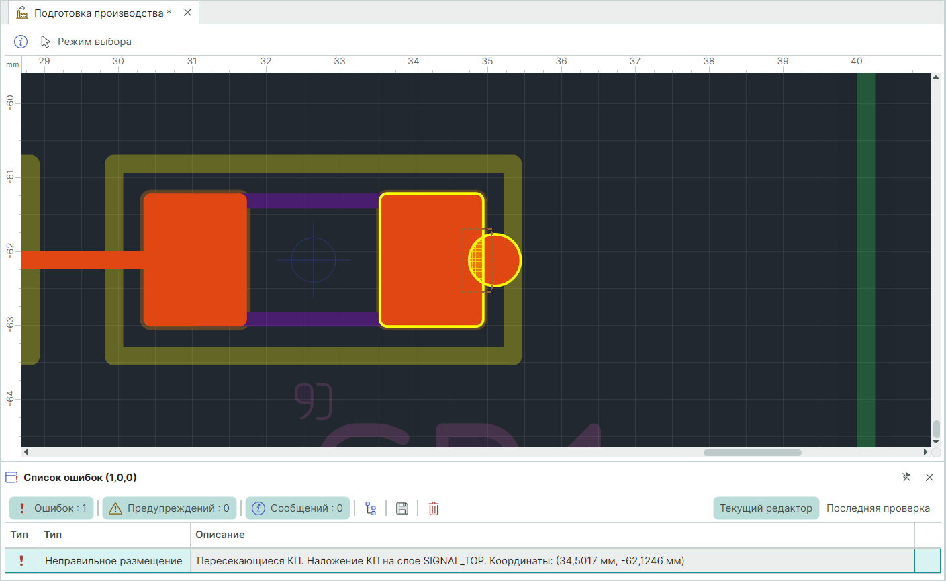The width and height of the screenshot is (946, 581).
Task: Toggle the Сообщений: 0 filter
Action: [x=297, y=508]
